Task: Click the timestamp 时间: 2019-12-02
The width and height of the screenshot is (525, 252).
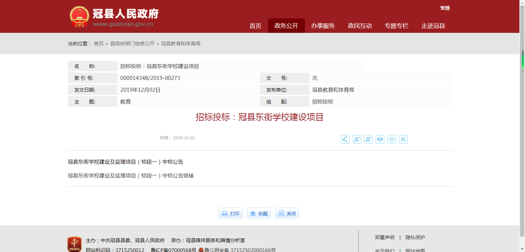Action: pos(178,138)
